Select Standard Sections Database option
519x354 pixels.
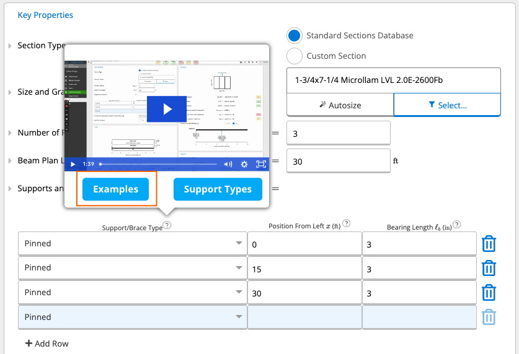click(x=295, y=35)
